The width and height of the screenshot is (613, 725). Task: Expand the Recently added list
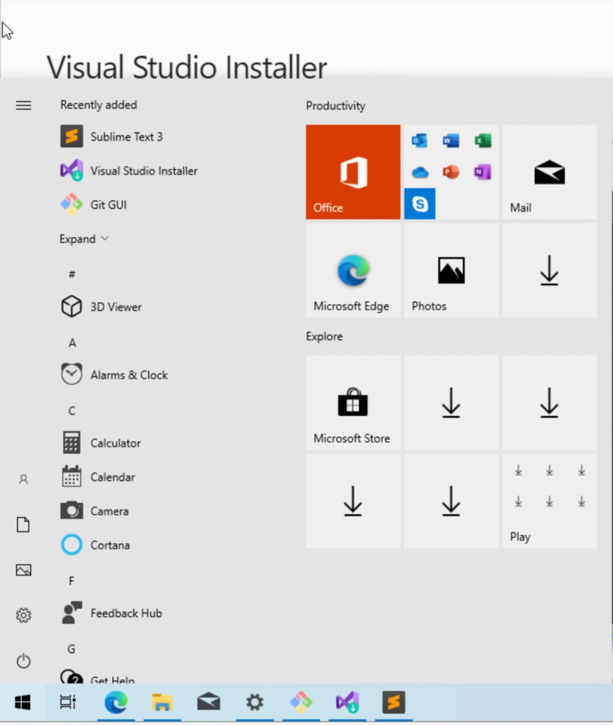83,239
